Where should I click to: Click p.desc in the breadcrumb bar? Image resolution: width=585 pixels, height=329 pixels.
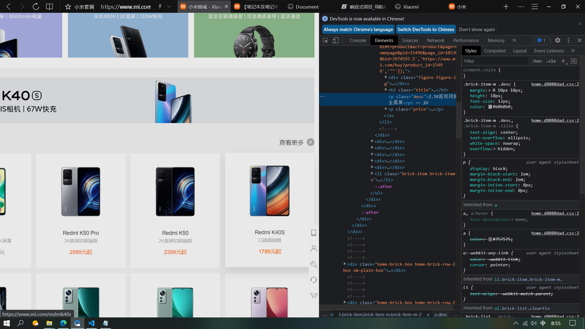(x=441, y=314)
